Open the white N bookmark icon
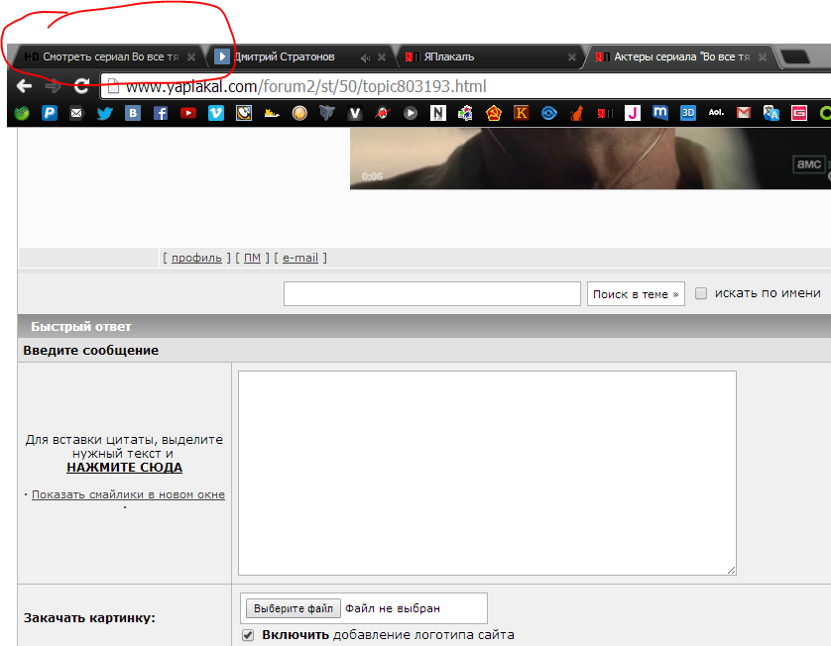831x646 pixels. tap(437, 113)
